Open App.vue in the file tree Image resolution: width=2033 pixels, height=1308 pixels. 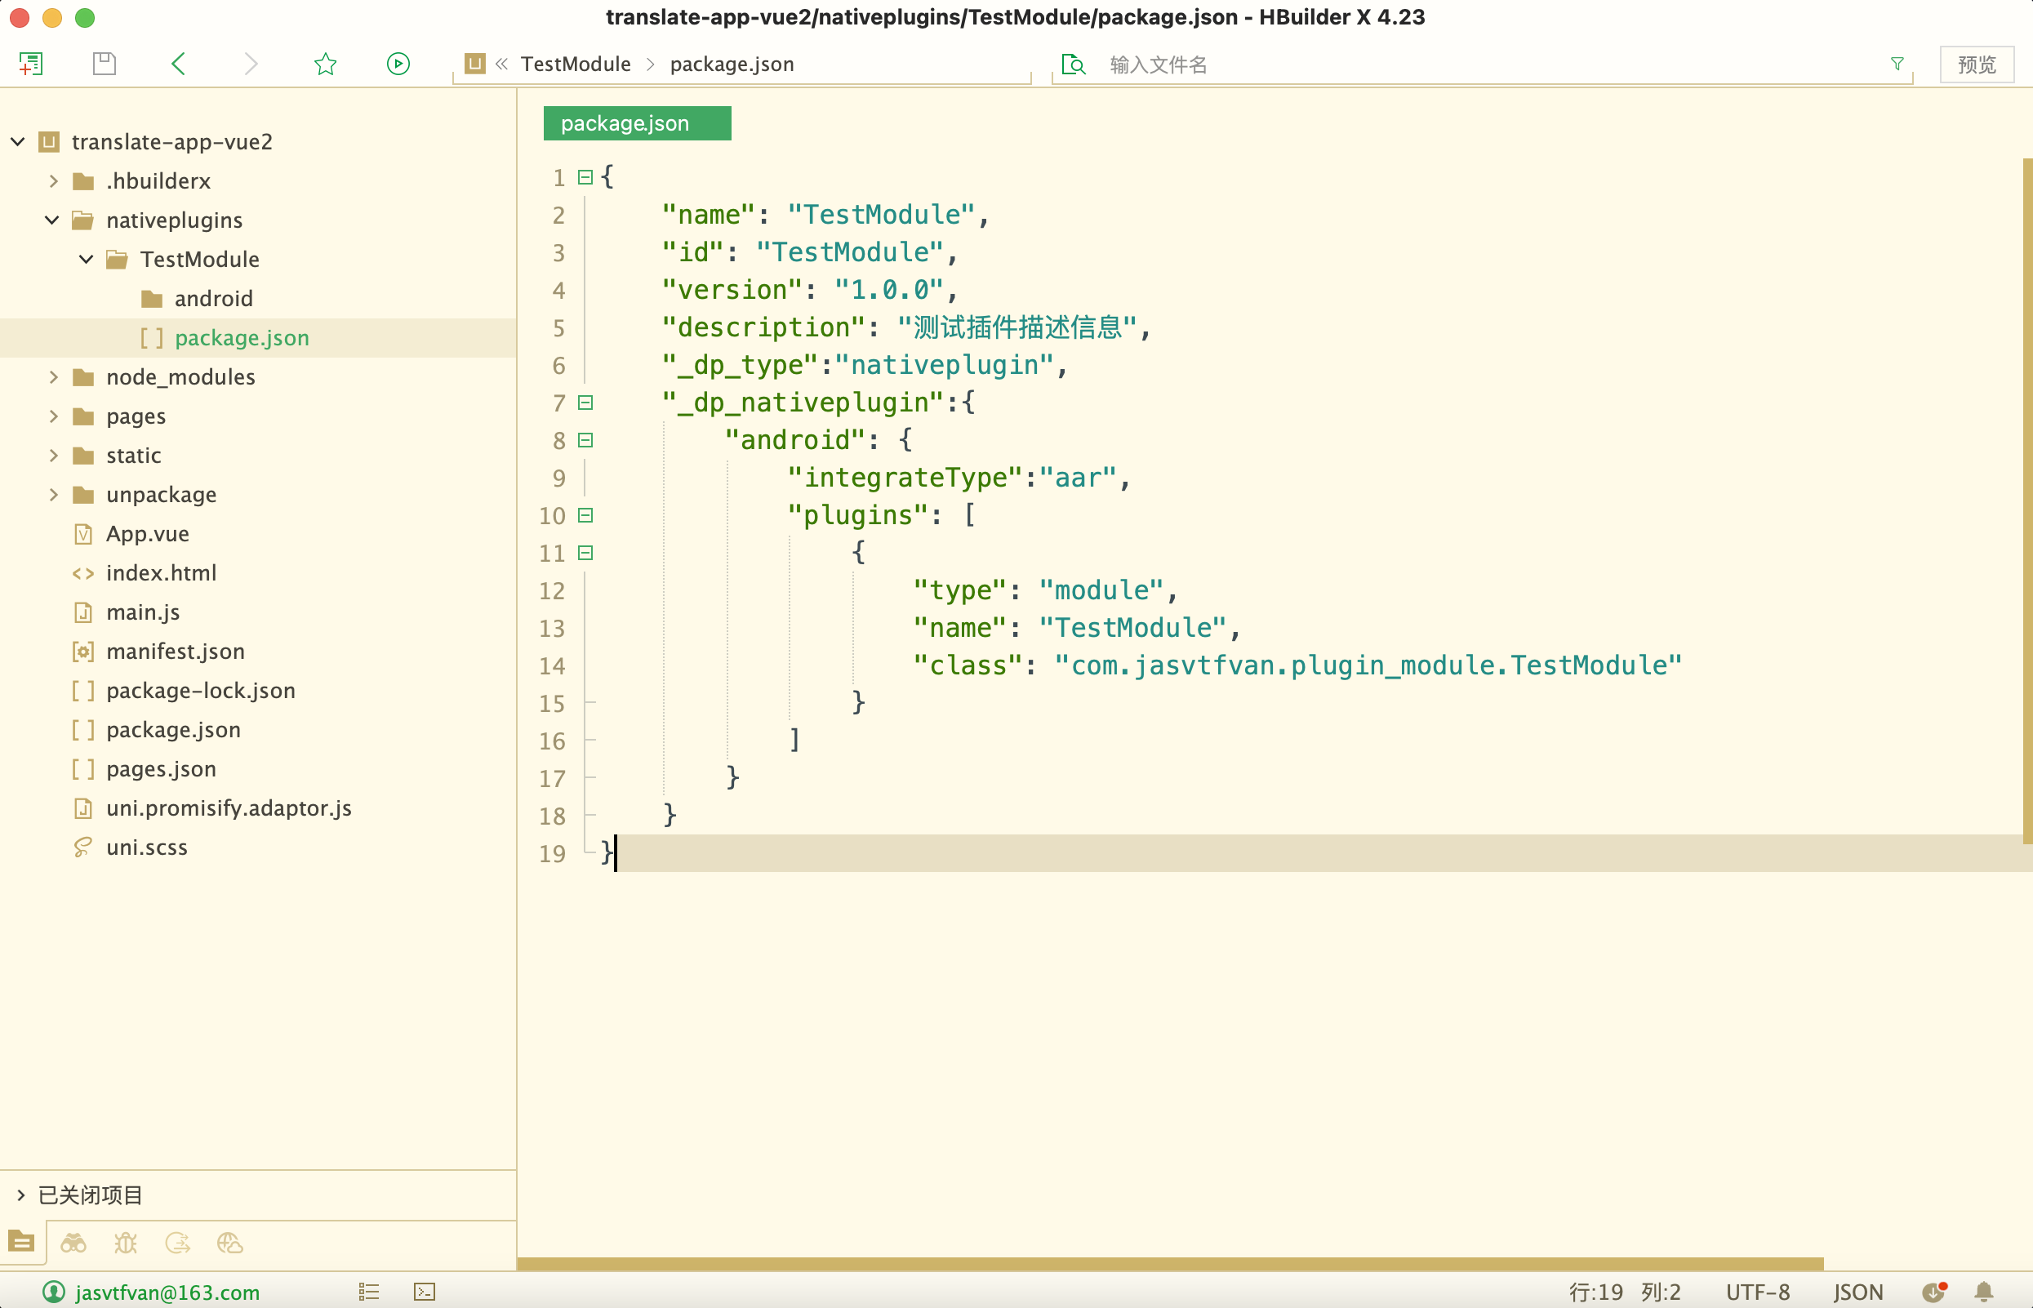148,533
